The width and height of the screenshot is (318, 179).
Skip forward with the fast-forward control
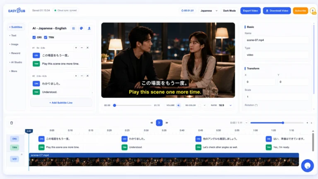(167, 123)
